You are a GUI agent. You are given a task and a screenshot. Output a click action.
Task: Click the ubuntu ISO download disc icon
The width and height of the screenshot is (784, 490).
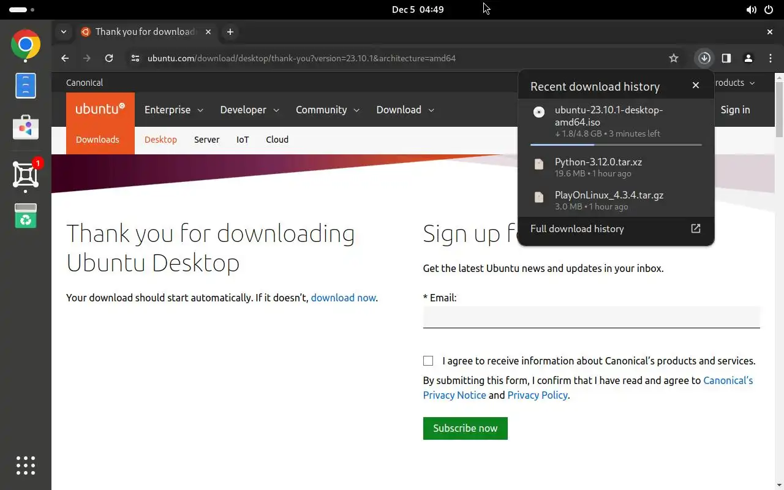539,112
